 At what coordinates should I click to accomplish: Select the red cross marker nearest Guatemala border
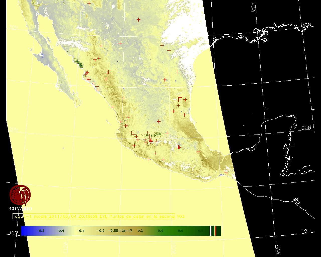point(226,172)
